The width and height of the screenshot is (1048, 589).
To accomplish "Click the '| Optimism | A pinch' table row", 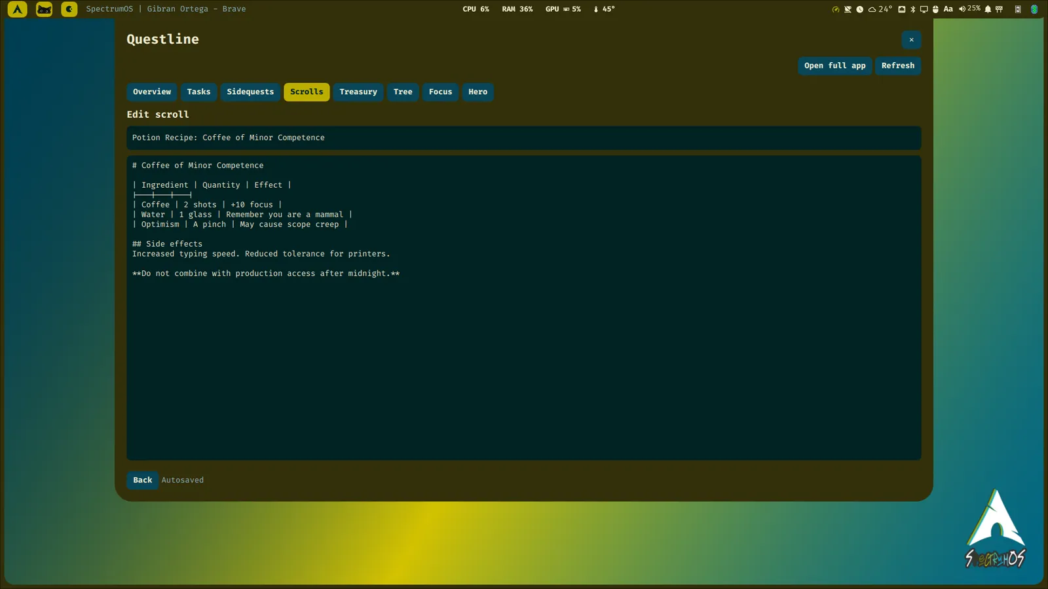I will [x=240, y=224].
